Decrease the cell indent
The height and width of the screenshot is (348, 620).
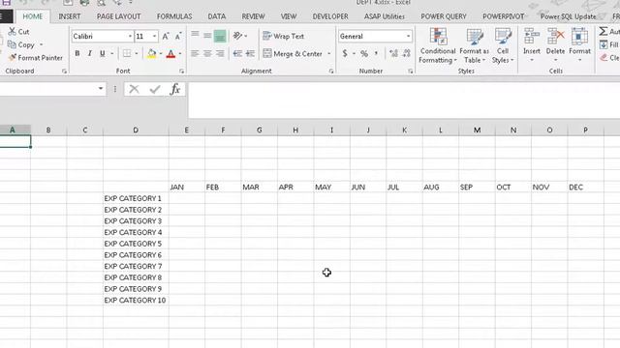[x=237, y=53]
